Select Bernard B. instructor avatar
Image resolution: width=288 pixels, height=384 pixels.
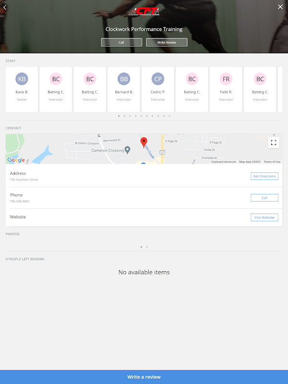(x=124, y=79)
